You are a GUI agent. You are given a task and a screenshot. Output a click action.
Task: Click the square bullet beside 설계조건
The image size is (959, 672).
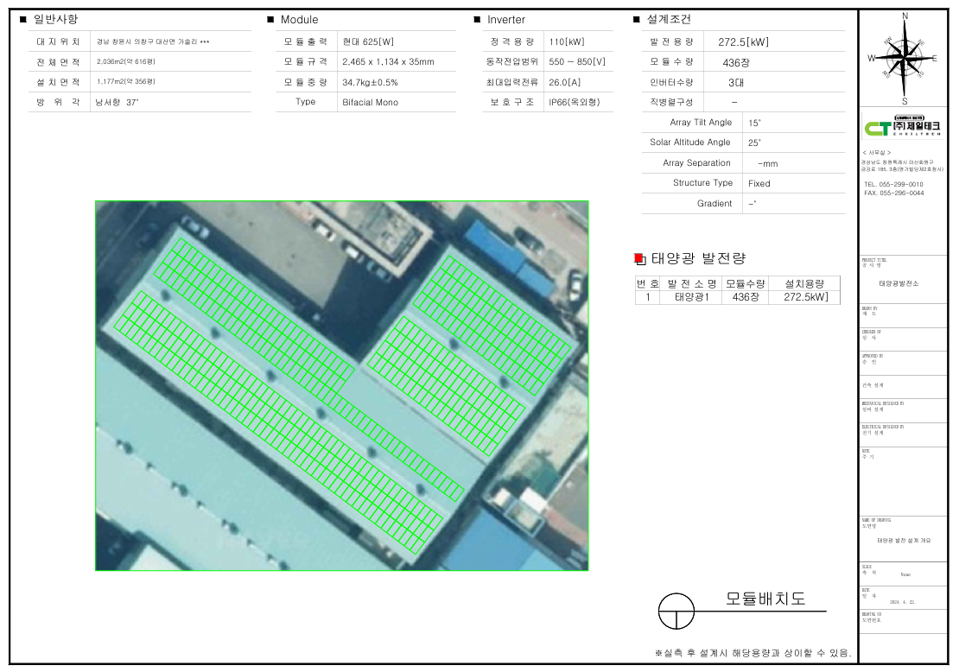637,19
